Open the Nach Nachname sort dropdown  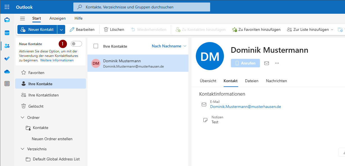pos(169,46)
